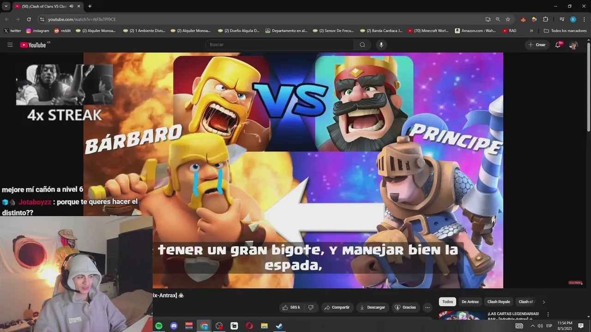Open File Explorer from the taskbar

click(x=264, y=326)
